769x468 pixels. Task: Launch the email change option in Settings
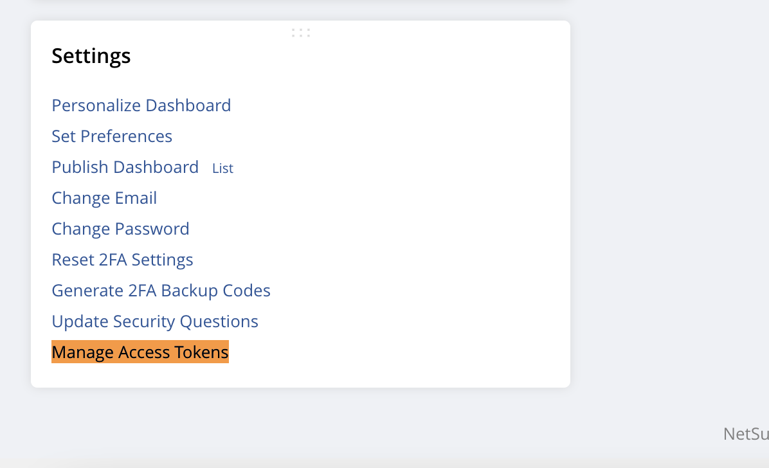click(x=104, y=198)
